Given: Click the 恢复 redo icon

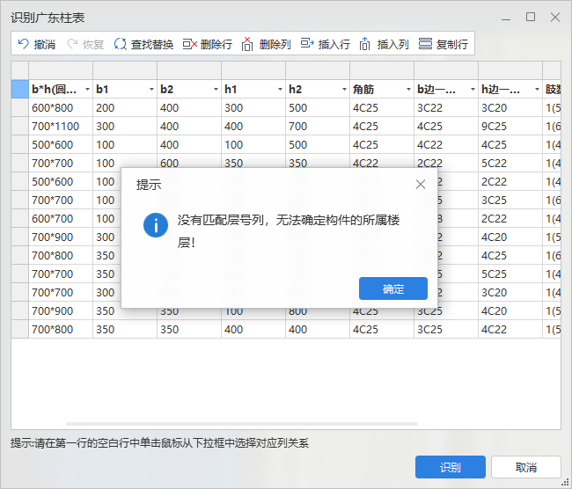Looking at the screenshot, I should [x=72, y=44].
